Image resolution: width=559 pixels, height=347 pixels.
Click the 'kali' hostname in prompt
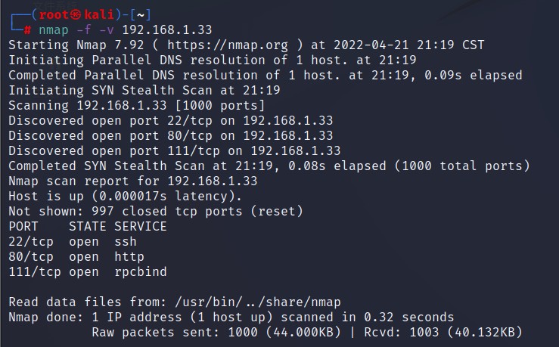(99, 15)
